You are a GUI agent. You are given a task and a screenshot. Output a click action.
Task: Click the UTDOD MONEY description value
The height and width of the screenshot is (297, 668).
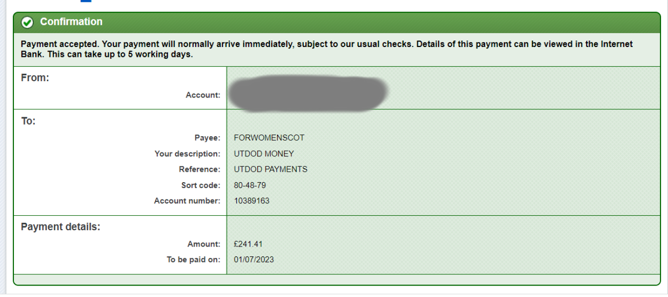click(x=264, y=153)
